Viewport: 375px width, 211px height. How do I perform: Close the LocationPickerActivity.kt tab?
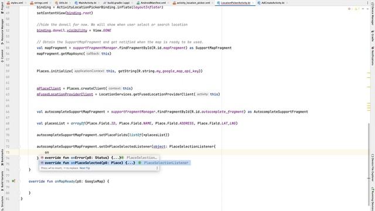(253, 3)
